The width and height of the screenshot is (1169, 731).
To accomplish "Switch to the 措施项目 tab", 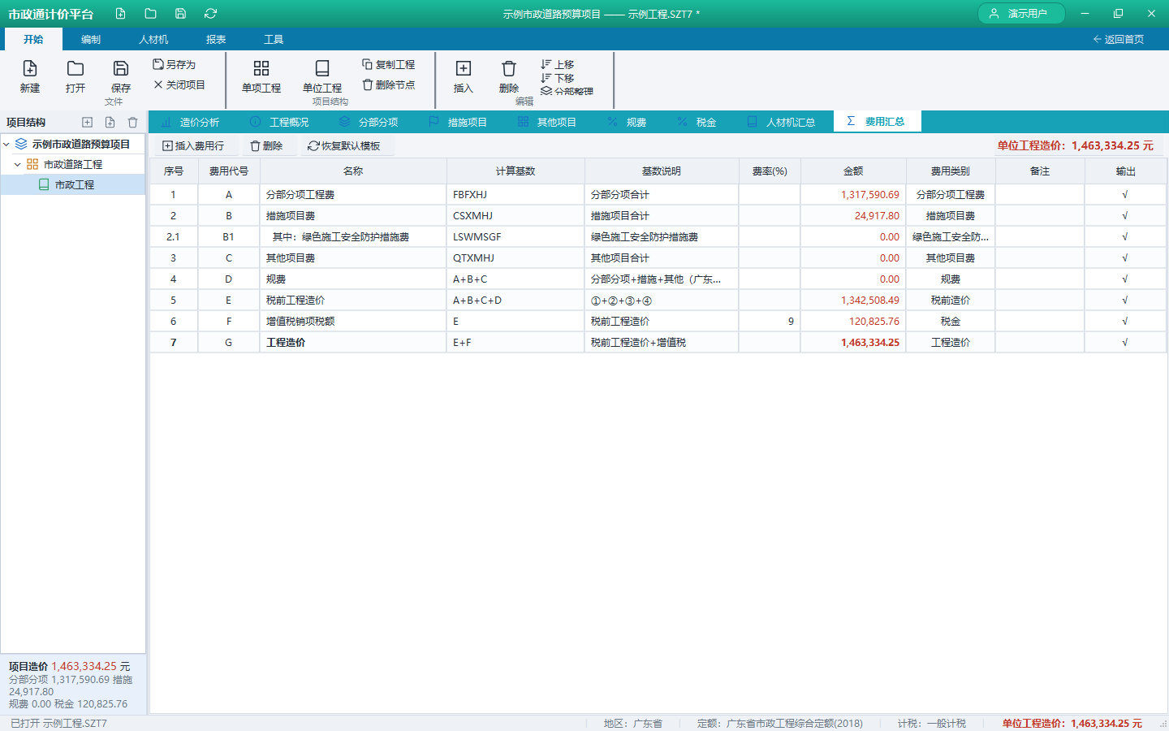I will click(459, 122).
